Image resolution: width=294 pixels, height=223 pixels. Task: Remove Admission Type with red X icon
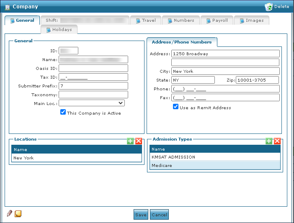[x=277, y=141]
